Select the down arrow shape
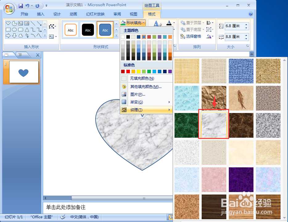Screen dimensions: 288x222 pos(14,36)
